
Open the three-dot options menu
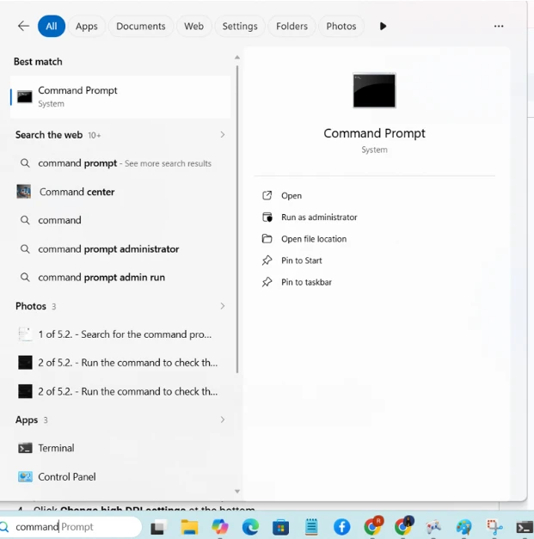[499, 26]
